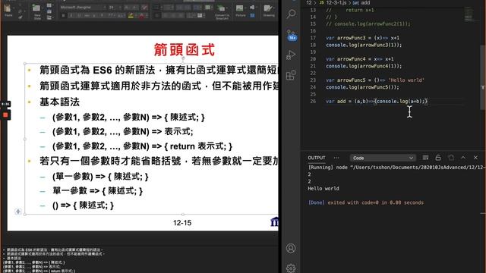Open Source Control view with badge

[292, 35]
